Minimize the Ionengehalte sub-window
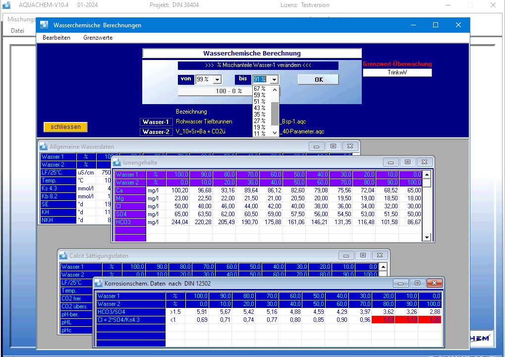This screenshot has width=505, height=357. (x=391, y=162)
